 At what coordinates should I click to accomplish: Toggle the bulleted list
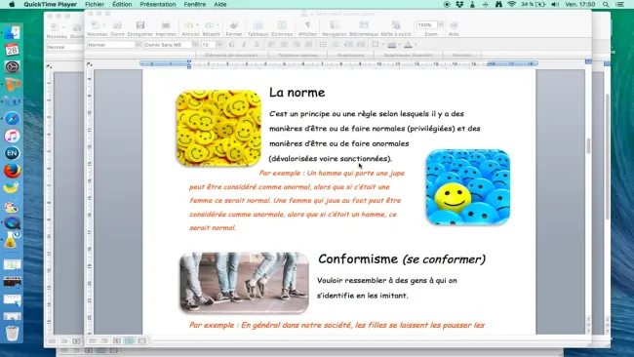point(336,45)
